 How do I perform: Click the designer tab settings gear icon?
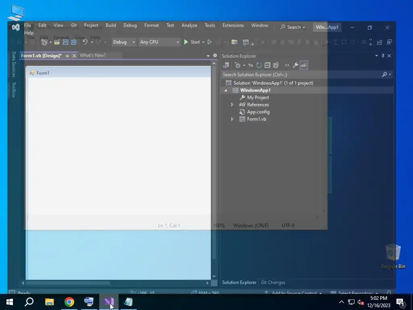pos(215,55)
